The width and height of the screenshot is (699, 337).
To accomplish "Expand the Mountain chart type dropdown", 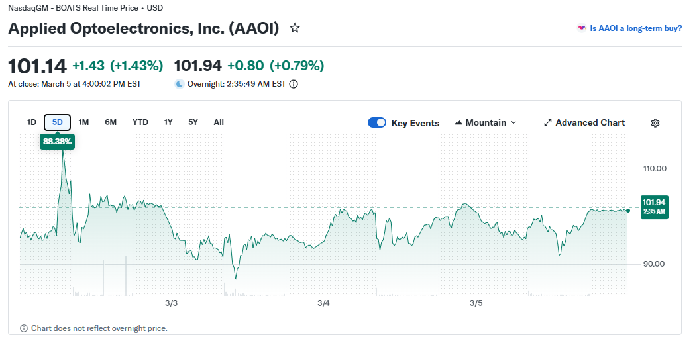I will (513, 123).
